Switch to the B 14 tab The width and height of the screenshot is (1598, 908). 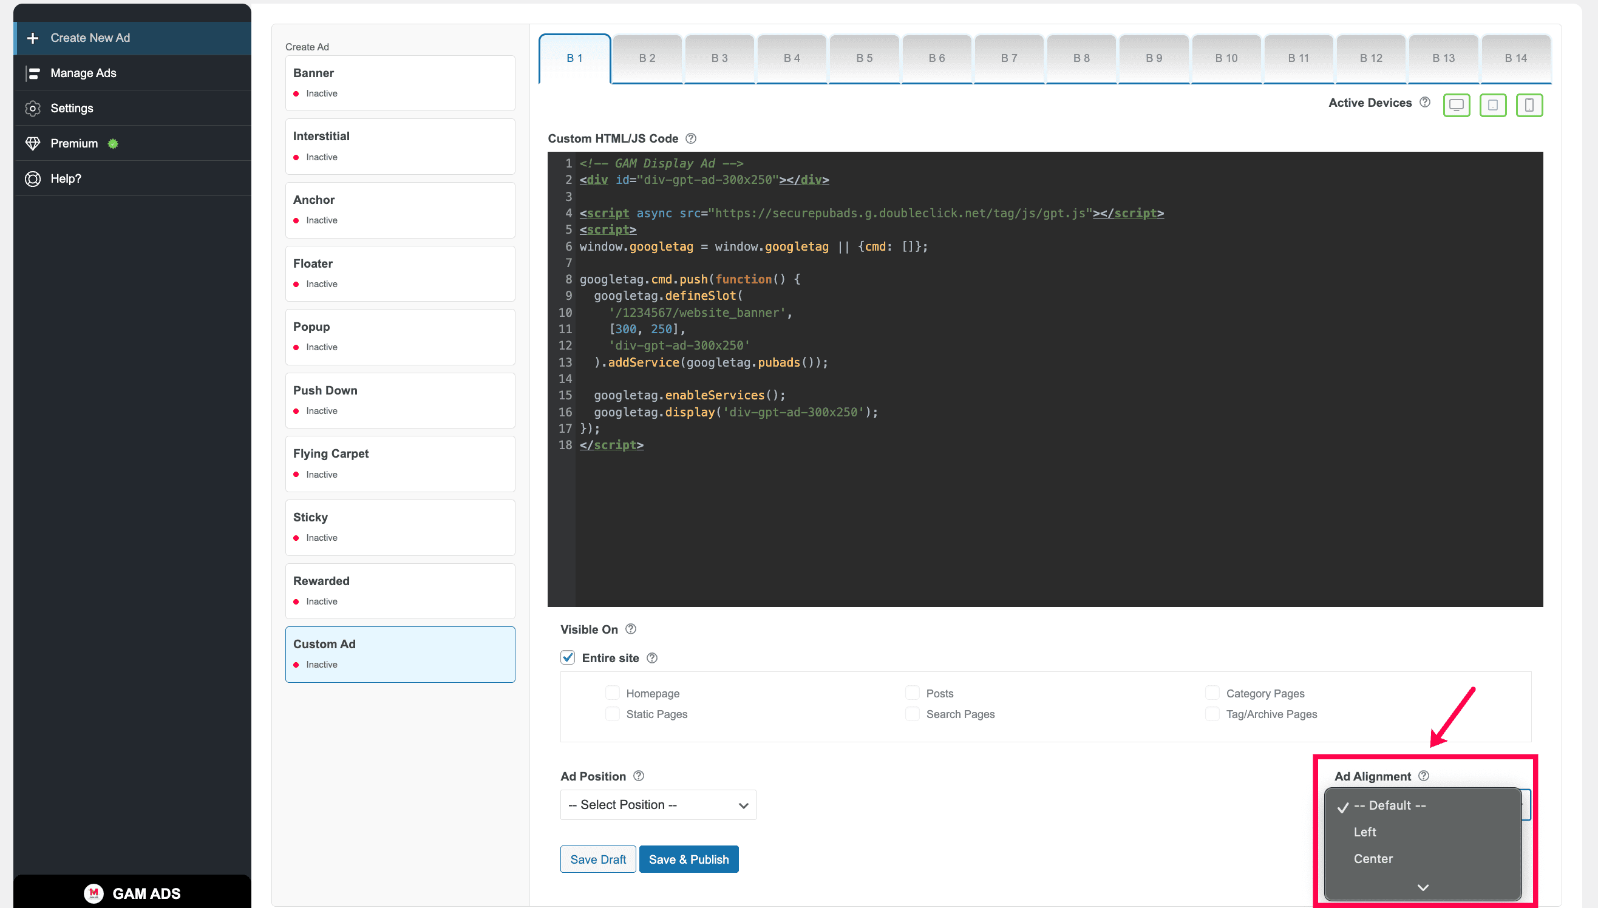(x=1515, y=58)
